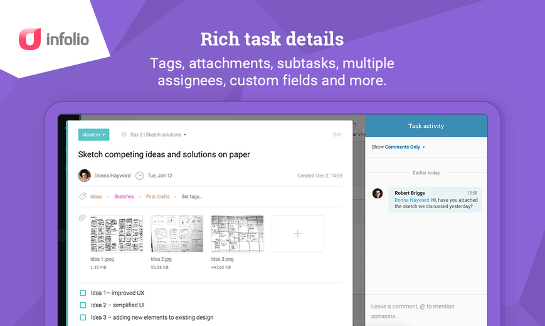
Task: Expand the Day 2 | Sketch solutions list dropdown
Action: pyautogui.click(x=159, y=135)
